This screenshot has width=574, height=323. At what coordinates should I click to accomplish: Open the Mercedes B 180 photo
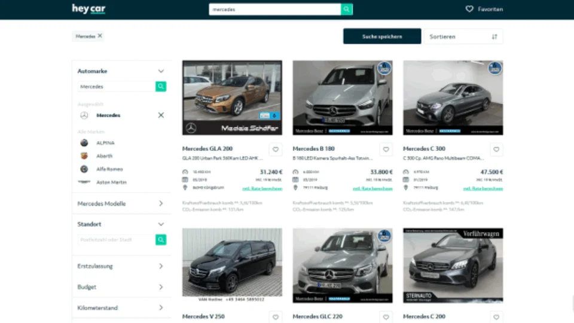tap(343, 97)
